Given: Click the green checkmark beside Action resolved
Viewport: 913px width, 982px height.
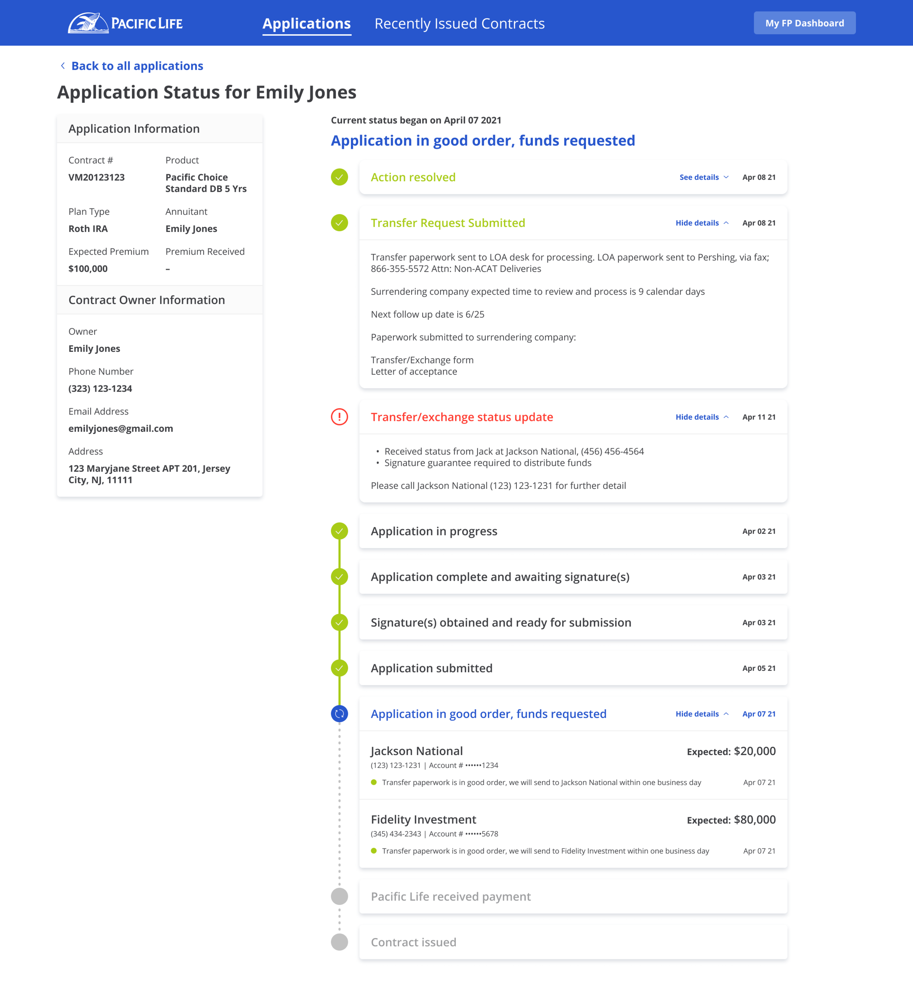Looking at the screenshot, I should click(339, 177).
